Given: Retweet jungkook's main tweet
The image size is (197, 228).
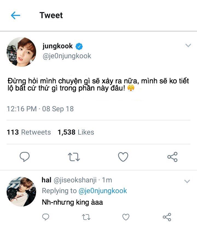Looking at the screenshot, I should click(x=74, y=157).
